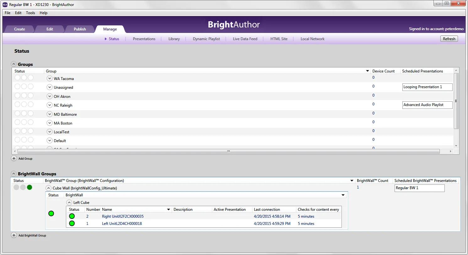Expand the LocalTest group

pyautogui.click(x=50, y=132)
